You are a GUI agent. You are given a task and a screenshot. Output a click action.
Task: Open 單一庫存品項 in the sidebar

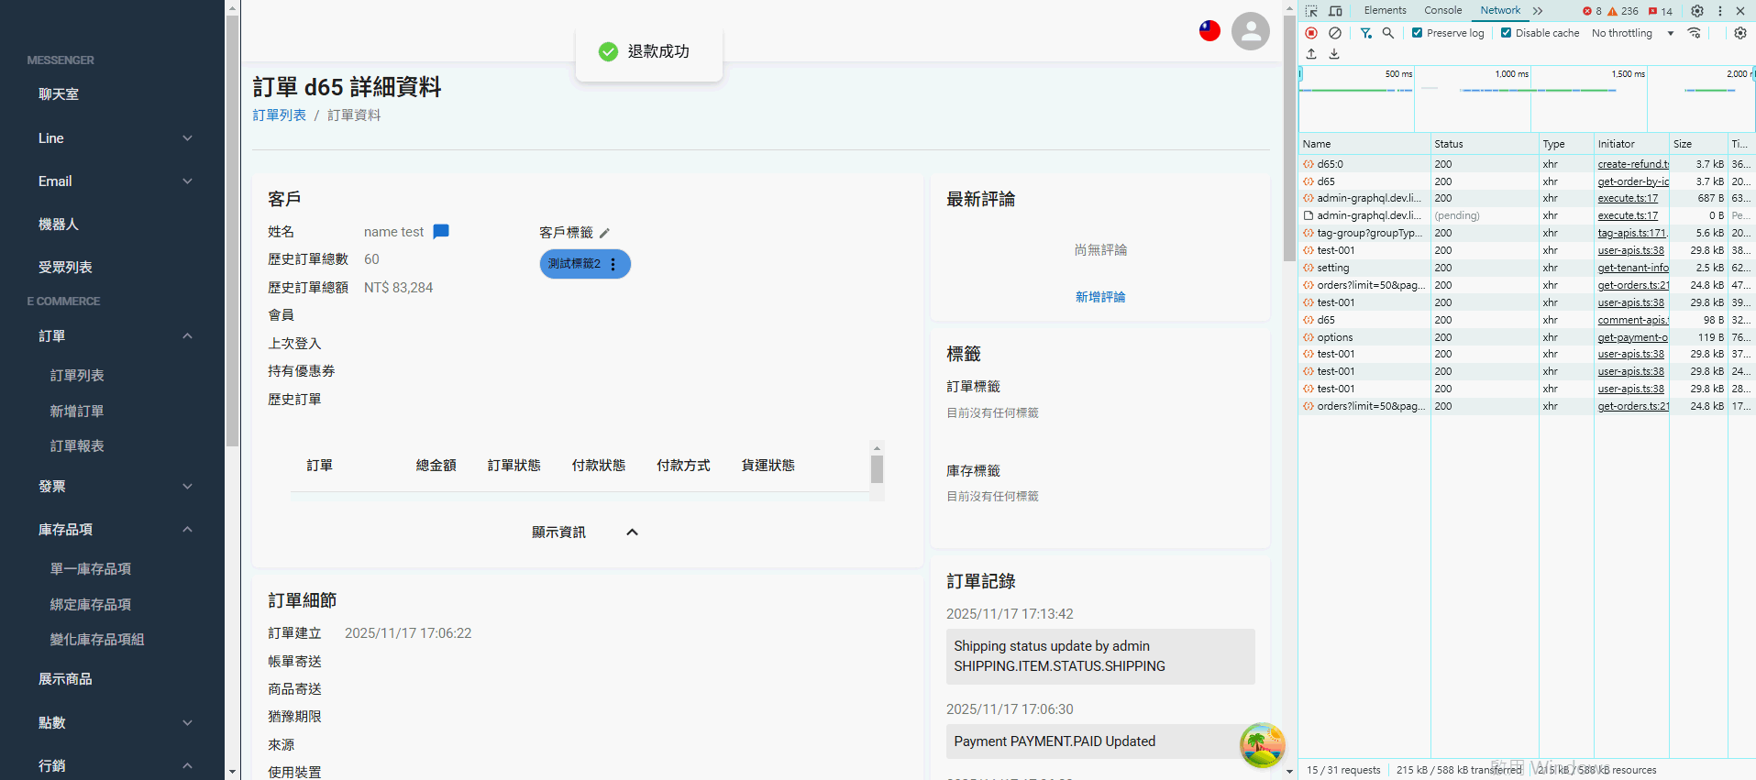click(91, 569)
